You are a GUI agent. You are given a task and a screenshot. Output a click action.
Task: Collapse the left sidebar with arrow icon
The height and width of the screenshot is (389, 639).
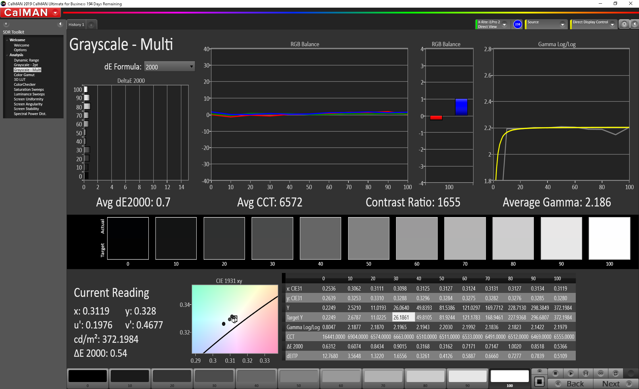pyautogui.click(x=60, y=24)
